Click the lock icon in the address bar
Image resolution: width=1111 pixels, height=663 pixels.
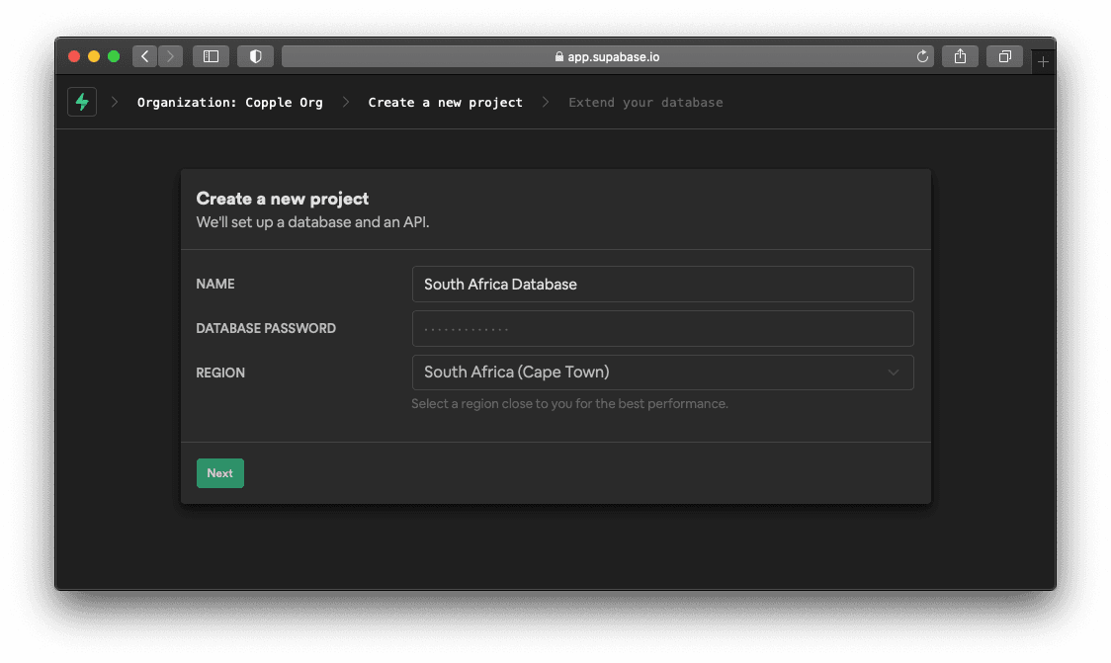(559, 56)
